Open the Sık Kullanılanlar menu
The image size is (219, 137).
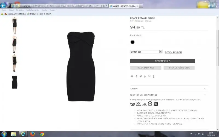(x=33, y=10)
